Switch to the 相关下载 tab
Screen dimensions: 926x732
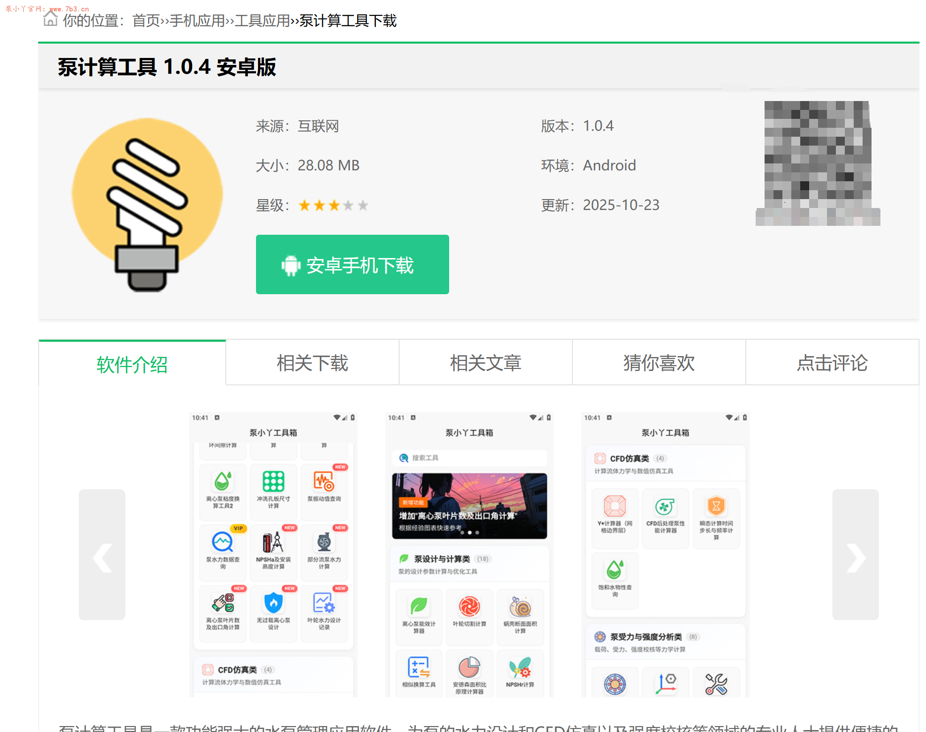[312, 363]
